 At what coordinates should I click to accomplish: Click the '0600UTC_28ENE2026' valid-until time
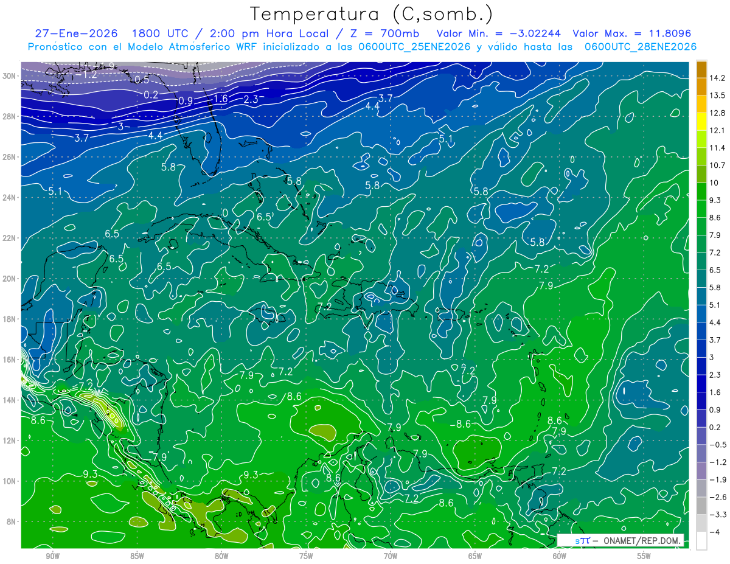640,47
